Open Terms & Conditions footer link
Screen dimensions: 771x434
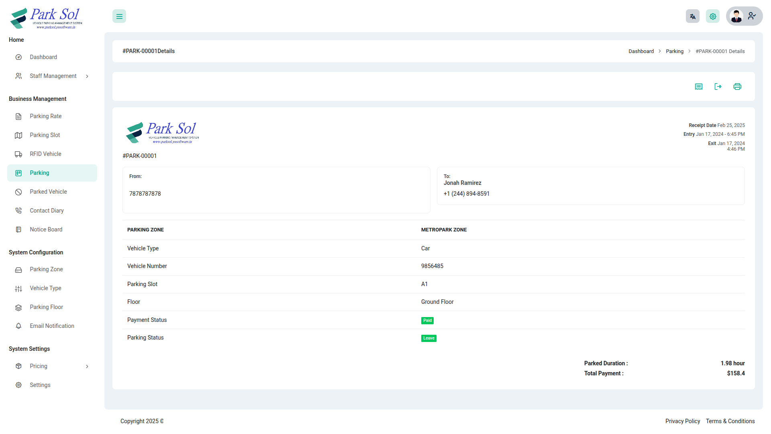[x=730, y=421]
